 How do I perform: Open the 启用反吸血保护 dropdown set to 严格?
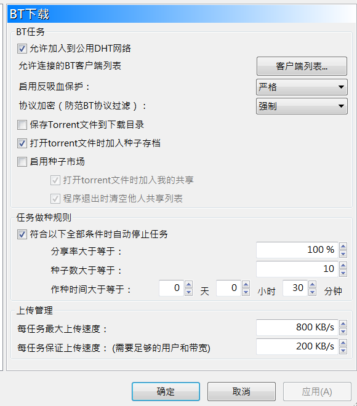(x=302, y=87)
